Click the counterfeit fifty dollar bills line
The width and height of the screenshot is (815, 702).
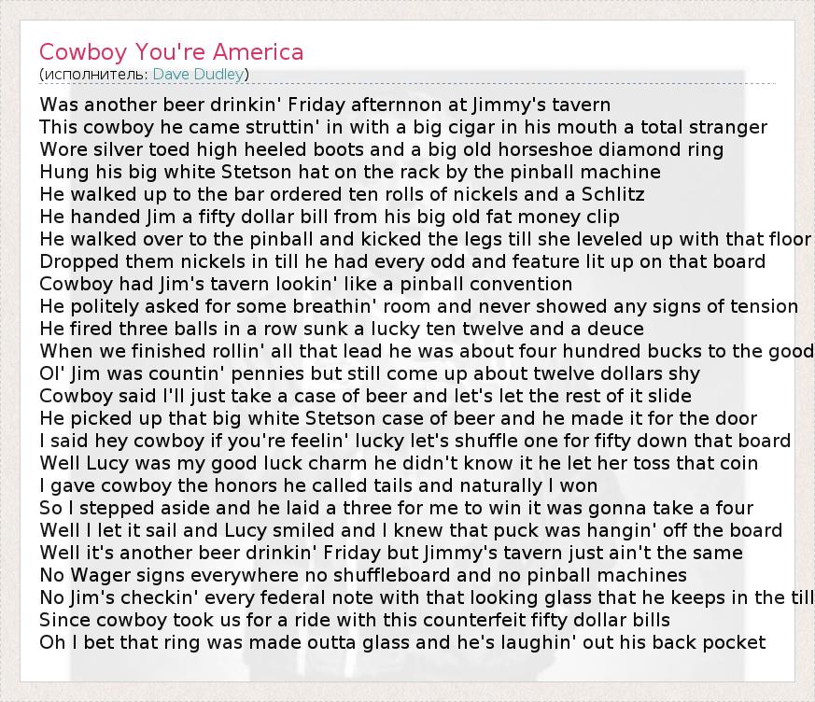pyautogui.click(x=355, y=620)
